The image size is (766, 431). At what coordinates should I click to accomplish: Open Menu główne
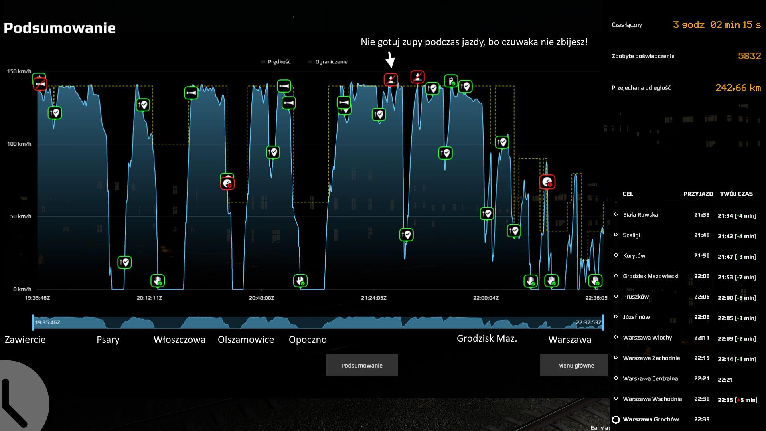pos(576,365)
